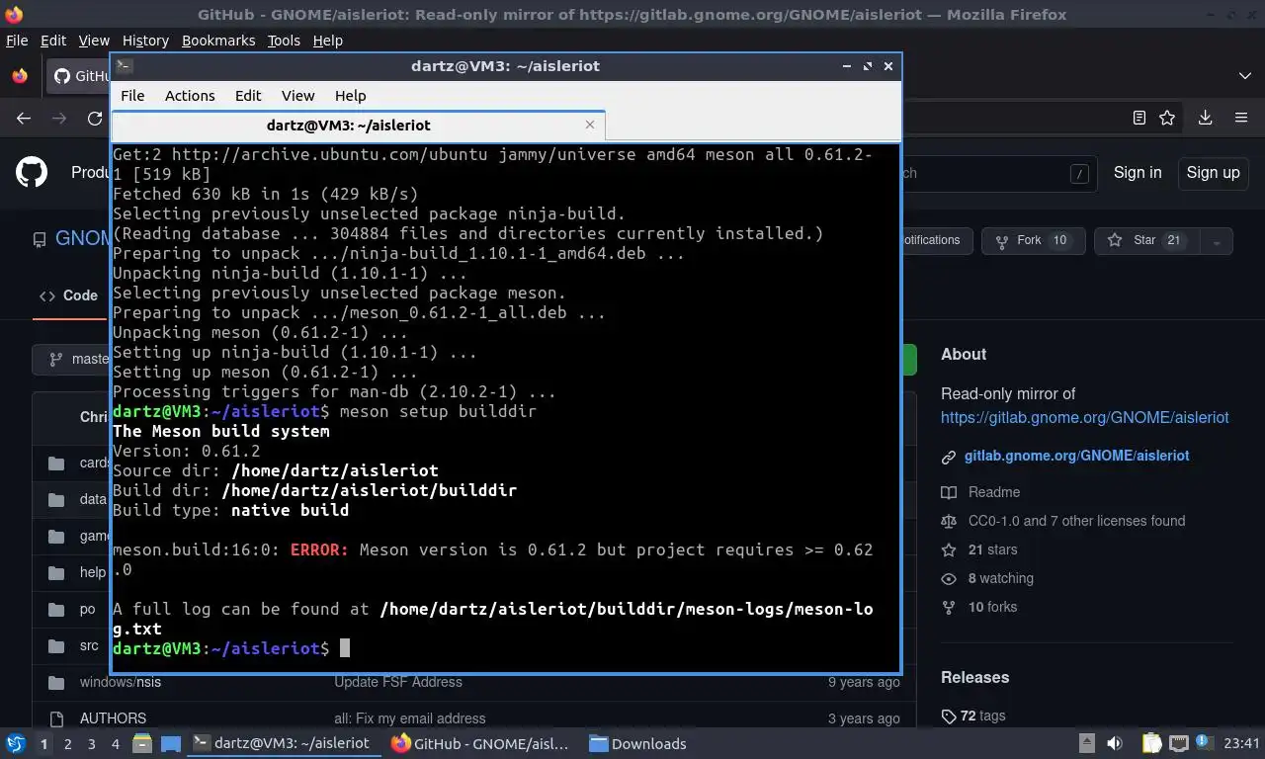Go back in Firefox

(24, 118)
